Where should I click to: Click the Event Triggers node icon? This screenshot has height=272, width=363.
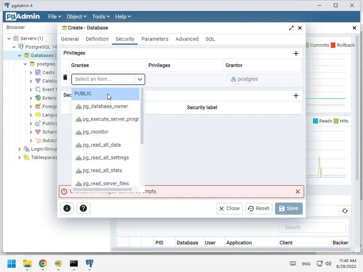point(38,89)
